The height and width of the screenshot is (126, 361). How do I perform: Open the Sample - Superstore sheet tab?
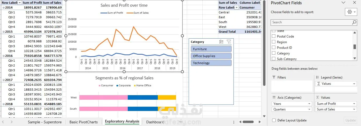(45, 122)
